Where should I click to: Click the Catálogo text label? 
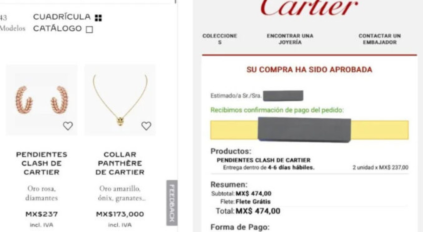(57, 29)
